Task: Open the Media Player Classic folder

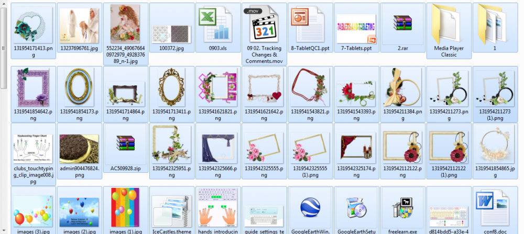Action: tap(449, 24)
